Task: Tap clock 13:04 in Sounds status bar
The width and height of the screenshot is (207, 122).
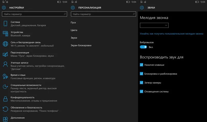Action: pos(203,2)
